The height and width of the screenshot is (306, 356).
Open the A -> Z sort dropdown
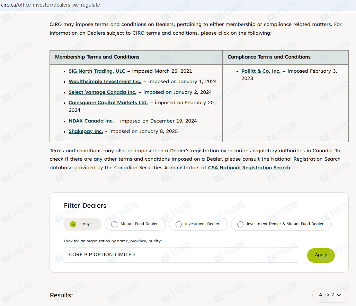pos(330,295)
